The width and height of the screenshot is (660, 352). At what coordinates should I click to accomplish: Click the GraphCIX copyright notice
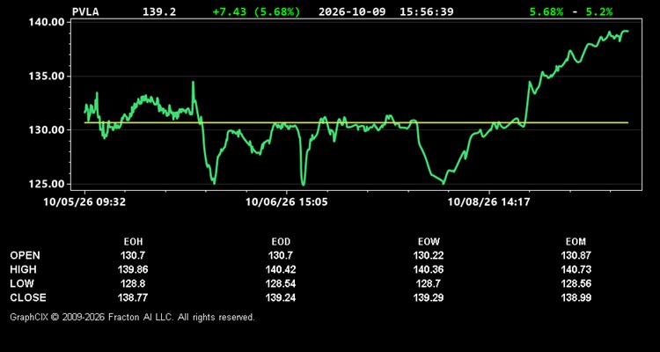(132, 317)
